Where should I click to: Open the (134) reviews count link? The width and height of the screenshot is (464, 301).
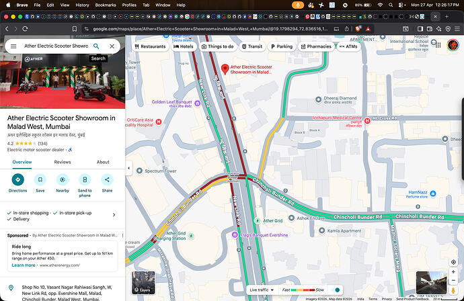click(42, 143)
